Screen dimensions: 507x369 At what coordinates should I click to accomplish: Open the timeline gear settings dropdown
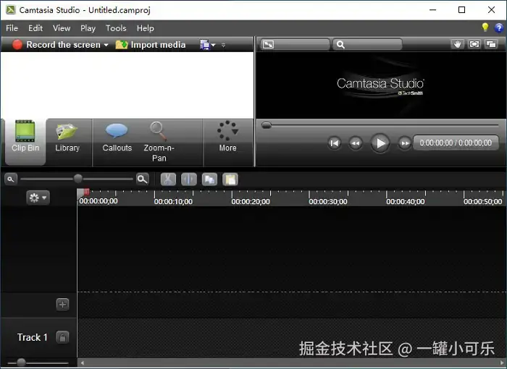pyautogui.click(x=38, y=197)
